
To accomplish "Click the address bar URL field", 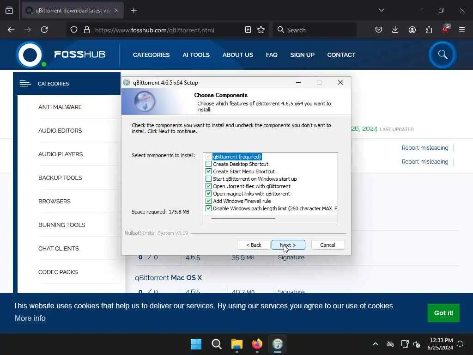I will [154, 30].
